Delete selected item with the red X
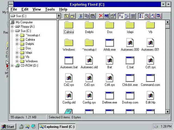174x130 pixels. pyautogui.click(x=101, y=16)
